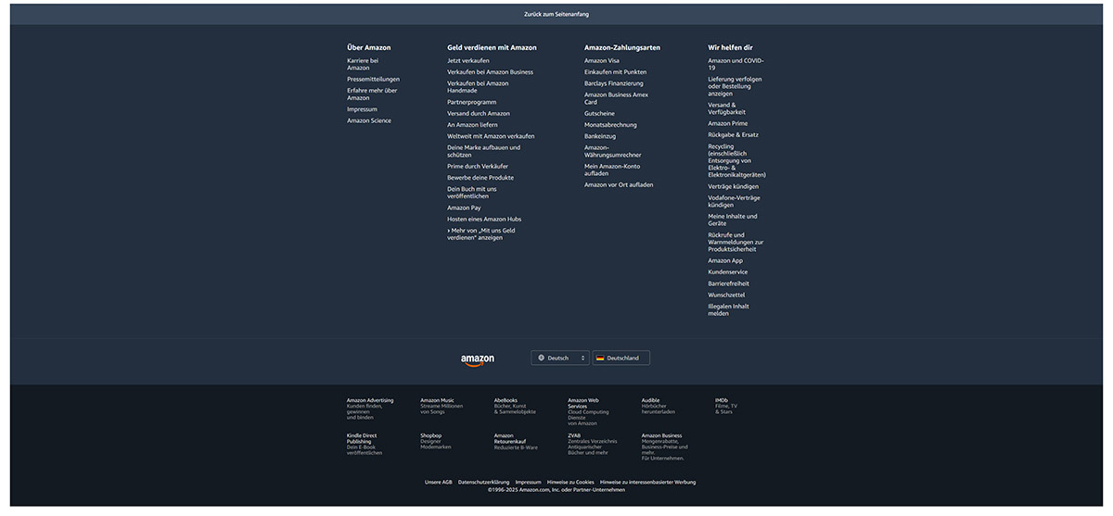Click 'Erfahre mehr über Amazon'

pos(372,94)
